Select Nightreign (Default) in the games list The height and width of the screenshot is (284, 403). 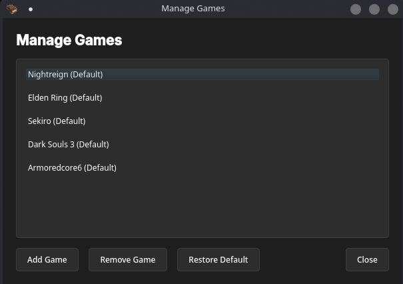tap(65, 75)
